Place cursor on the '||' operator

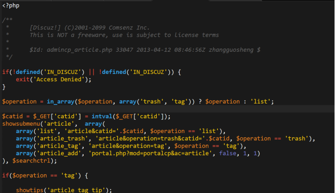91,72
